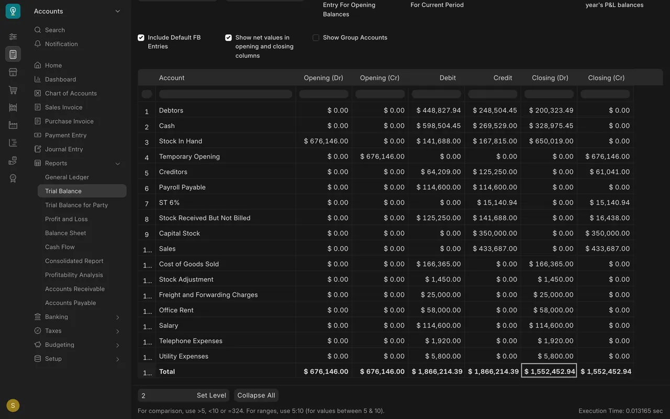Image resolution: width=670 pixels, height=419 pixels.
Task: Expand the Budgeting section
Action: click(77, 345)
